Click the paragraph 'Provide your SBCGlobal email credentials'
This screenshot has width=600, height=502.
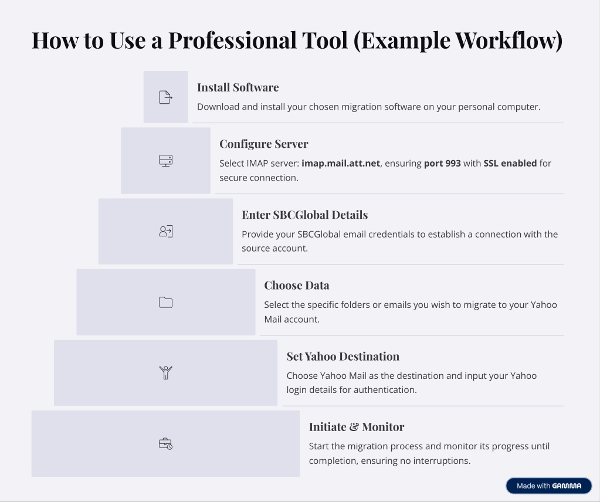400,241
